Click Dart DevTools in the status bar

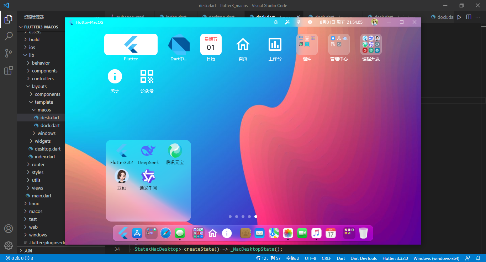point(364,258)
